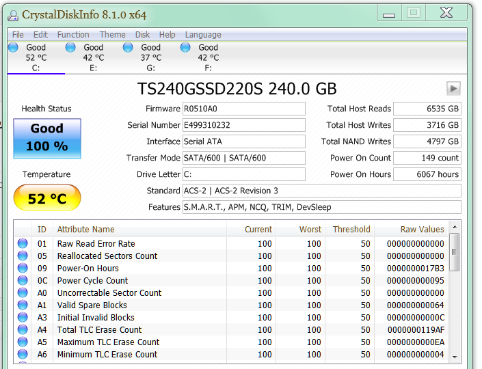The height and width of the screenshot is (369, 482).
Task: Select the Valid Spare Blocks row
Action: pyautogui.click(x=231, y=305)
